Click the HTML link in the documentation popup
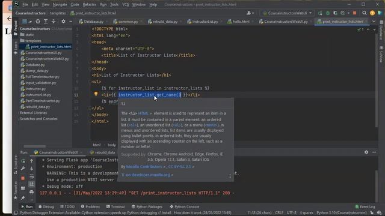Image resolution: width=385 pixels, height=216 pixels. point(143,113)
